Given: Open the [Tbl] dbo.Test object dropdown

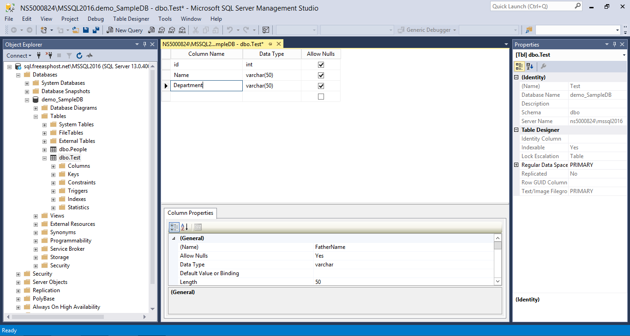Looking at the screenshot, I should click(624, 55).
